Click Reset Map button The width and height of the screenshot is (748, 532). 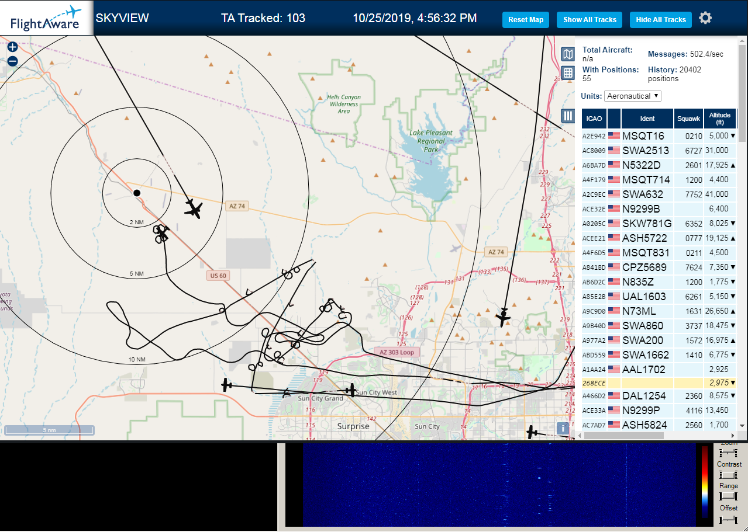pos(526,20)
